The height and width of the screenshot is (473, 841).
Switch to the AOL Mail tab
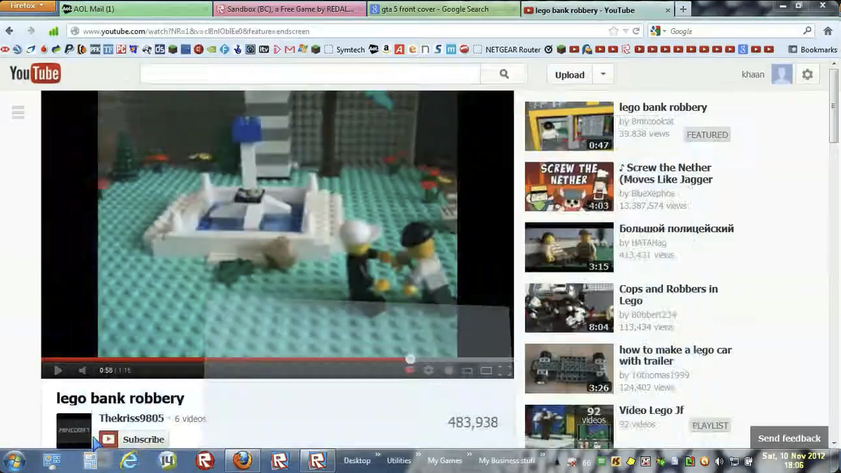click(x=135, y=9)
